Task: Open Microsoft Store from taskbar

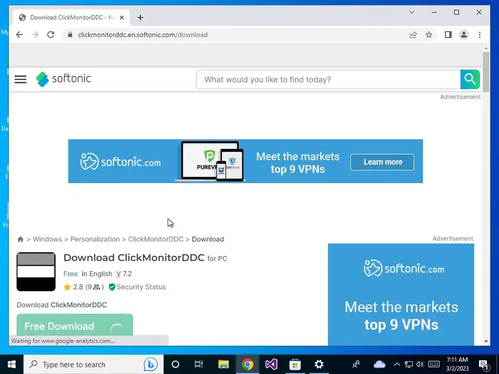Action: point(295,364)
